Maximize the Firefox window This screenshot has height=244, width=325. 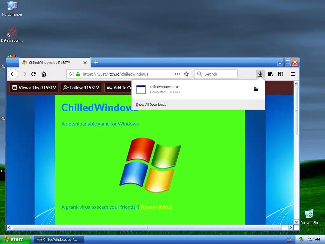[x=288, y=62]
